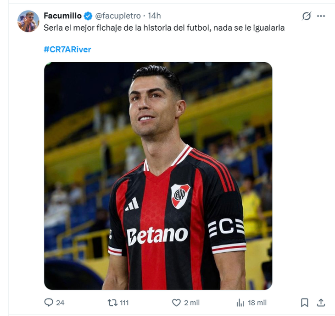Click the reply speech bubble icon
The image size is (335, 316).
pos(49,303)
